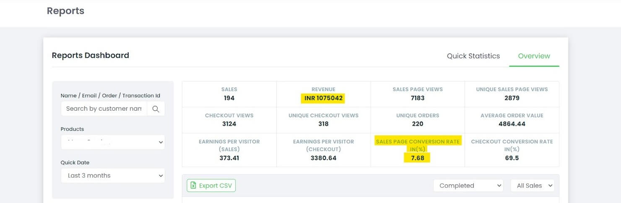This screenshot has height=203, width=621.
Task: Open the Completed status dropdown
Action: [x=468, y=185]
